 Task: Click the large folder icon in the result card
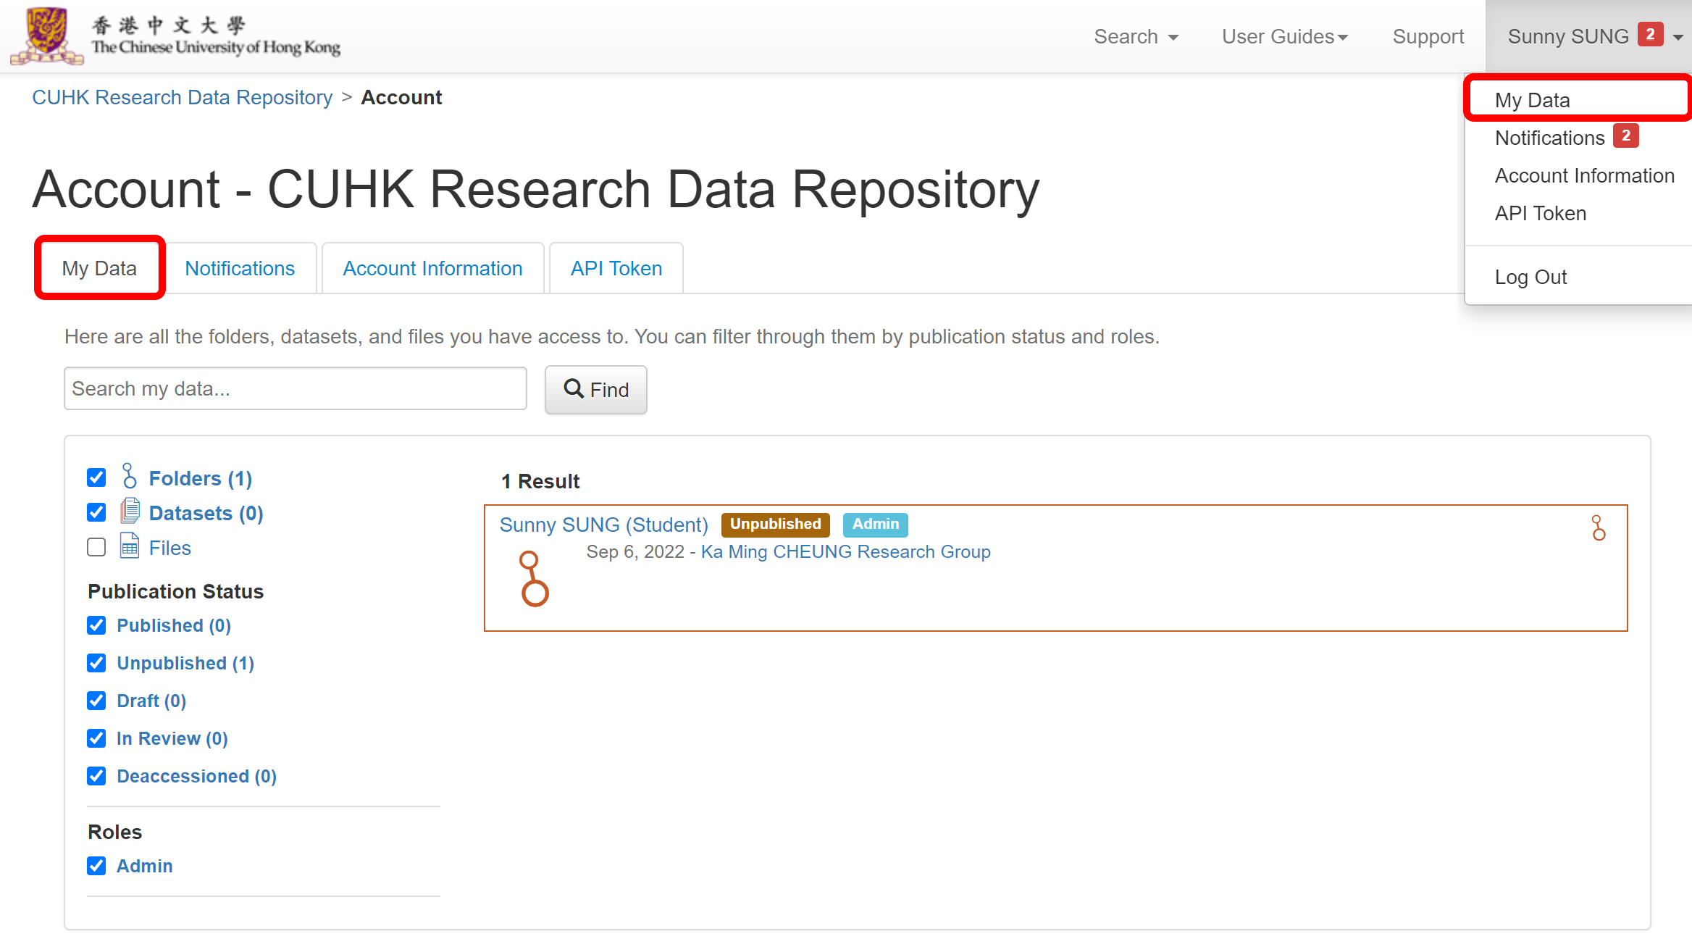[535, 578]
